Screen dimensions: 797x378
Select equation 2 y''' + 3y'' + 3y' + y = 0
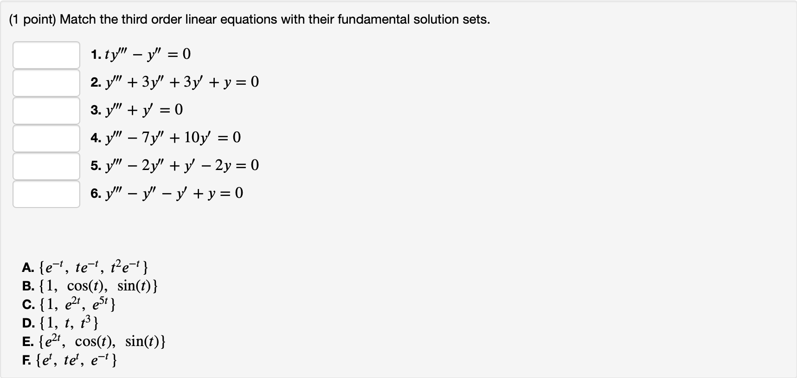pos(174,82)
